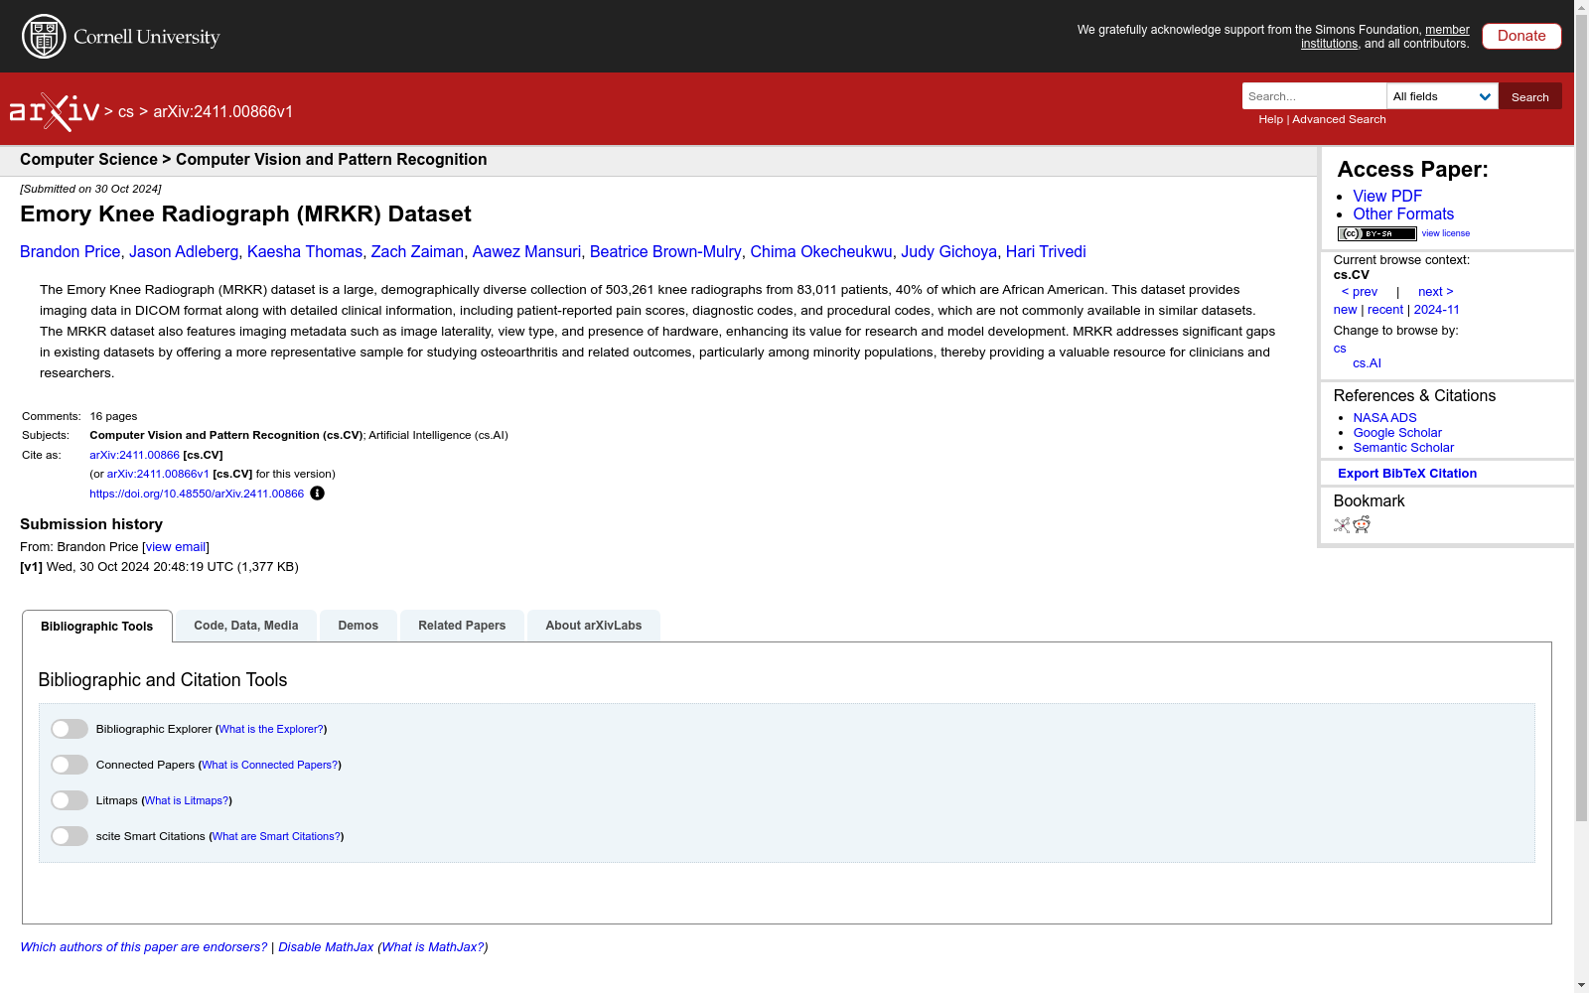Click inside the search field
The width and height of the screenshot is (1589, 993).
tap(1313, 95)
